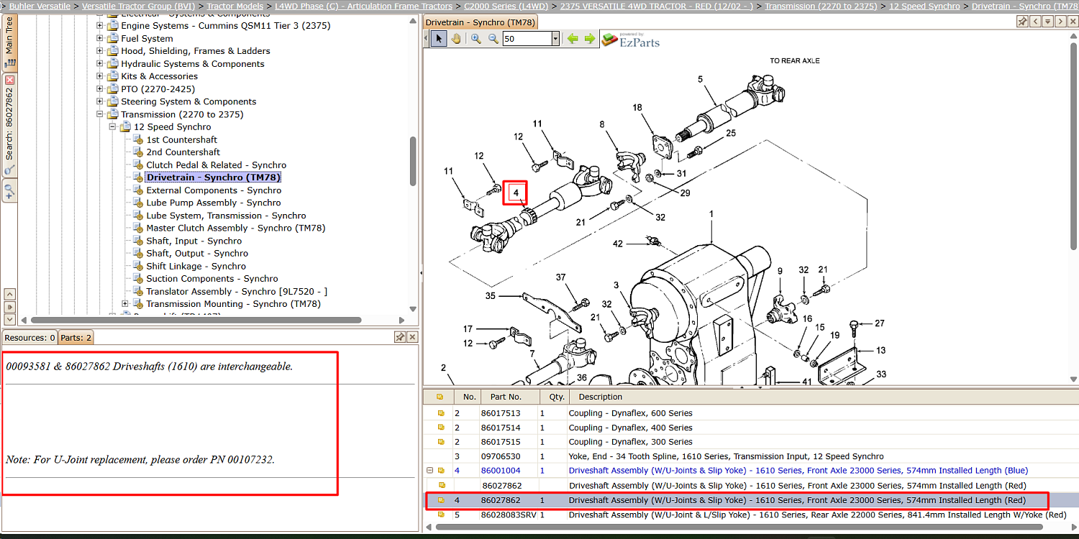Open Shift Linkage - Synchro item
Image resolution: width=1079 pixels, height=539 pixels.
coord(196,266)
